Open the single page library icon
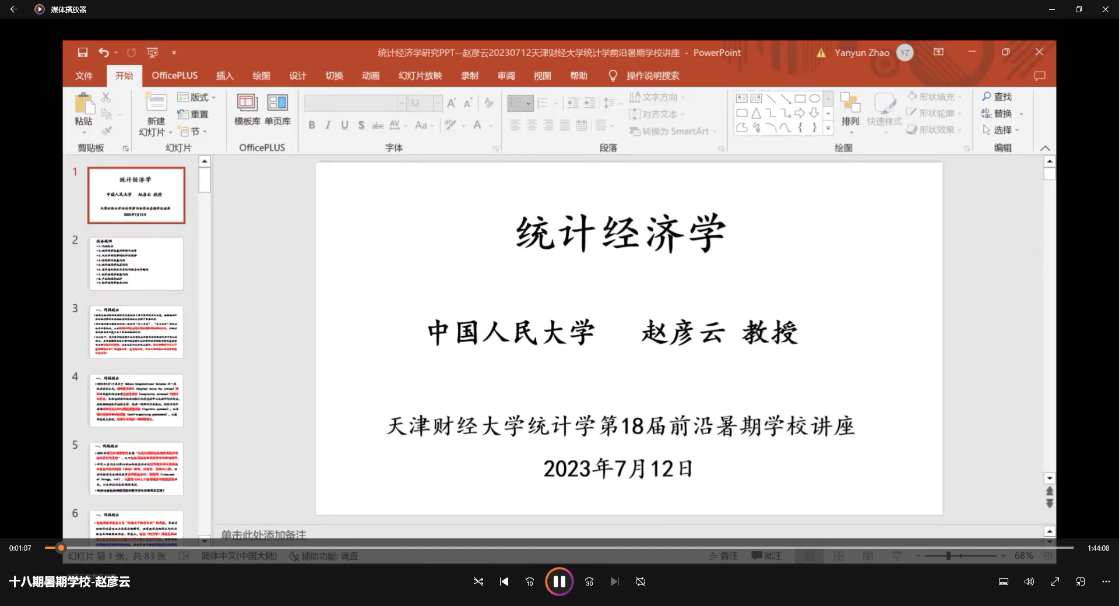This screenshot has width=1119, height=606. [x=277, y=103]
